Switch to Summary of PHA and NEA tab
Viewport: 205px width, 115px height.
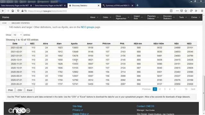point(118,5)
